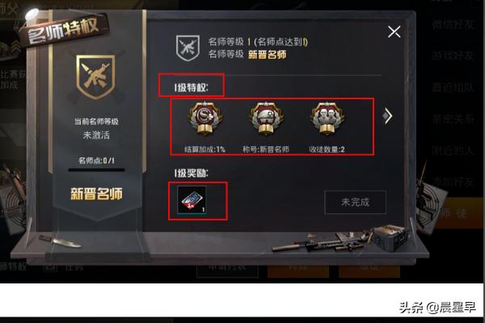The image size is (485, 323).
Task: Tap the 名师点 progress bar
Action: (96, 170)
